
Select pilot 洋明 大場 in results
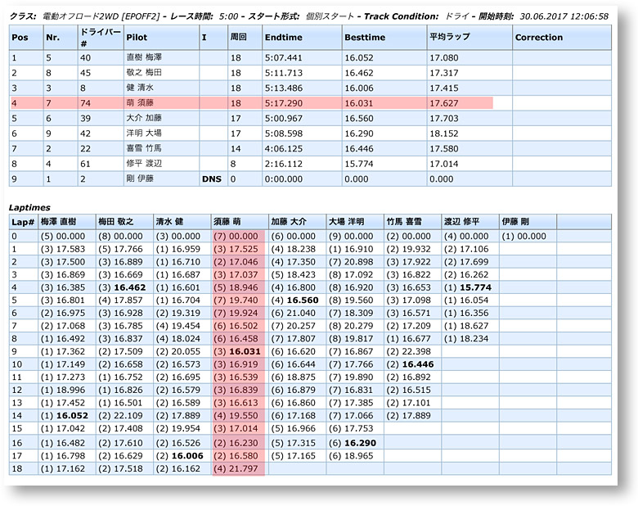pyautogui.click(x=144, y=133)
